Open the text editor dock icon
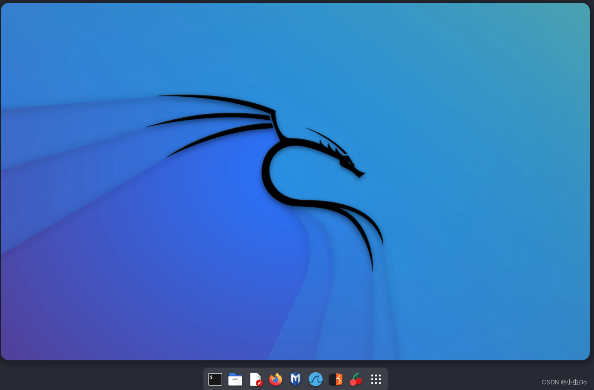 coord(255,379)
